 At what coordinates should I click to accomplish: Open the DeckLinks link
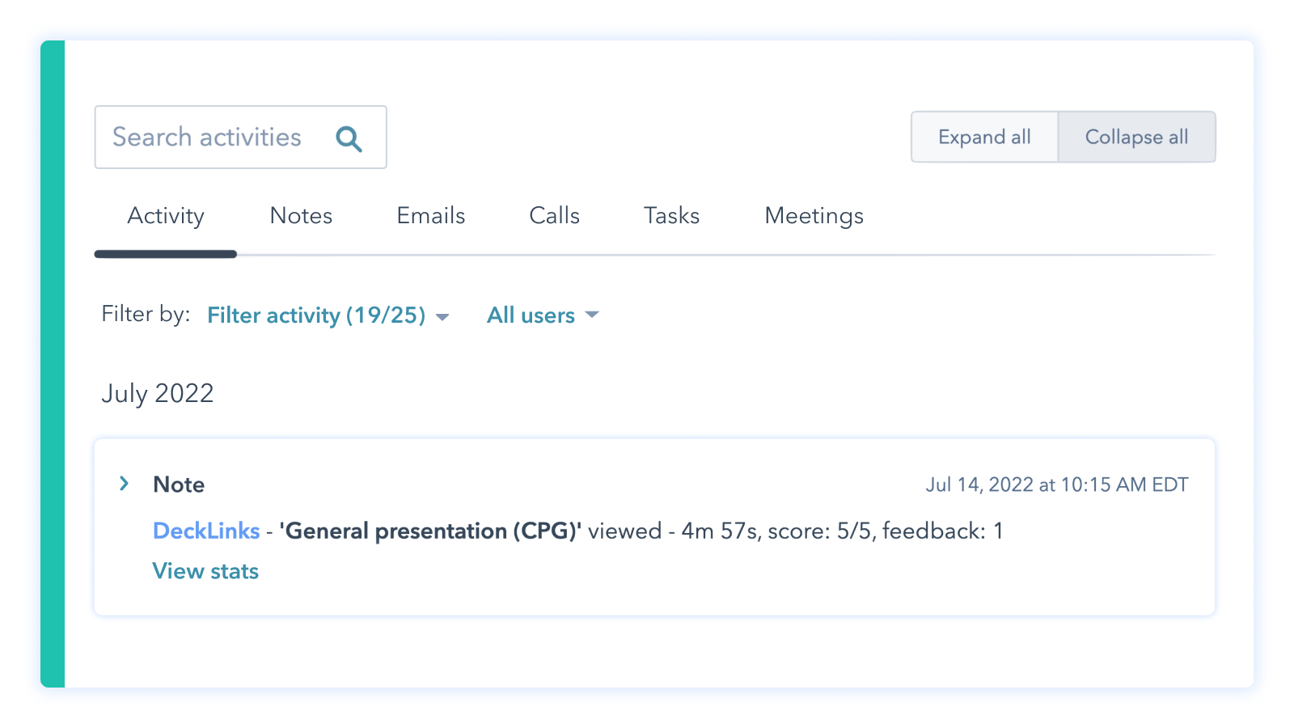[206, 531]
